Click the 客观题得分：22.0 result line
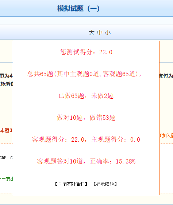Viewport: 173px width, 205px height. click(x=86, y=139)
